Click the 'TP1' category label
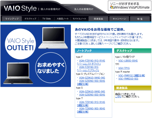This screenshot has height=118, width=152. tap(117, 64)
